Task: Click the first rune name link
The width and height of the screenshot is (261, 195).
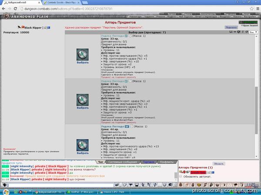Action: coord(113,36)
